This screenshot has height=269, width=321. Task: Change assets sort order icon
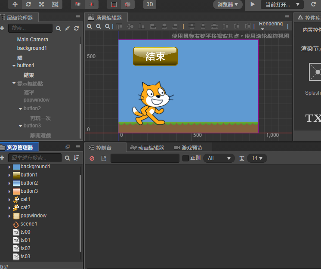[x=76, y=158]
